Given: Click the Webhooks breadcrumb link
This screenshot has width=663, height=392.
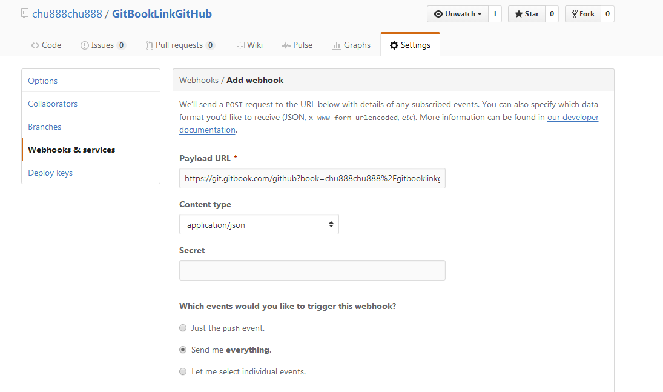Looking at the screenshot, I should [x=199, y=80].
